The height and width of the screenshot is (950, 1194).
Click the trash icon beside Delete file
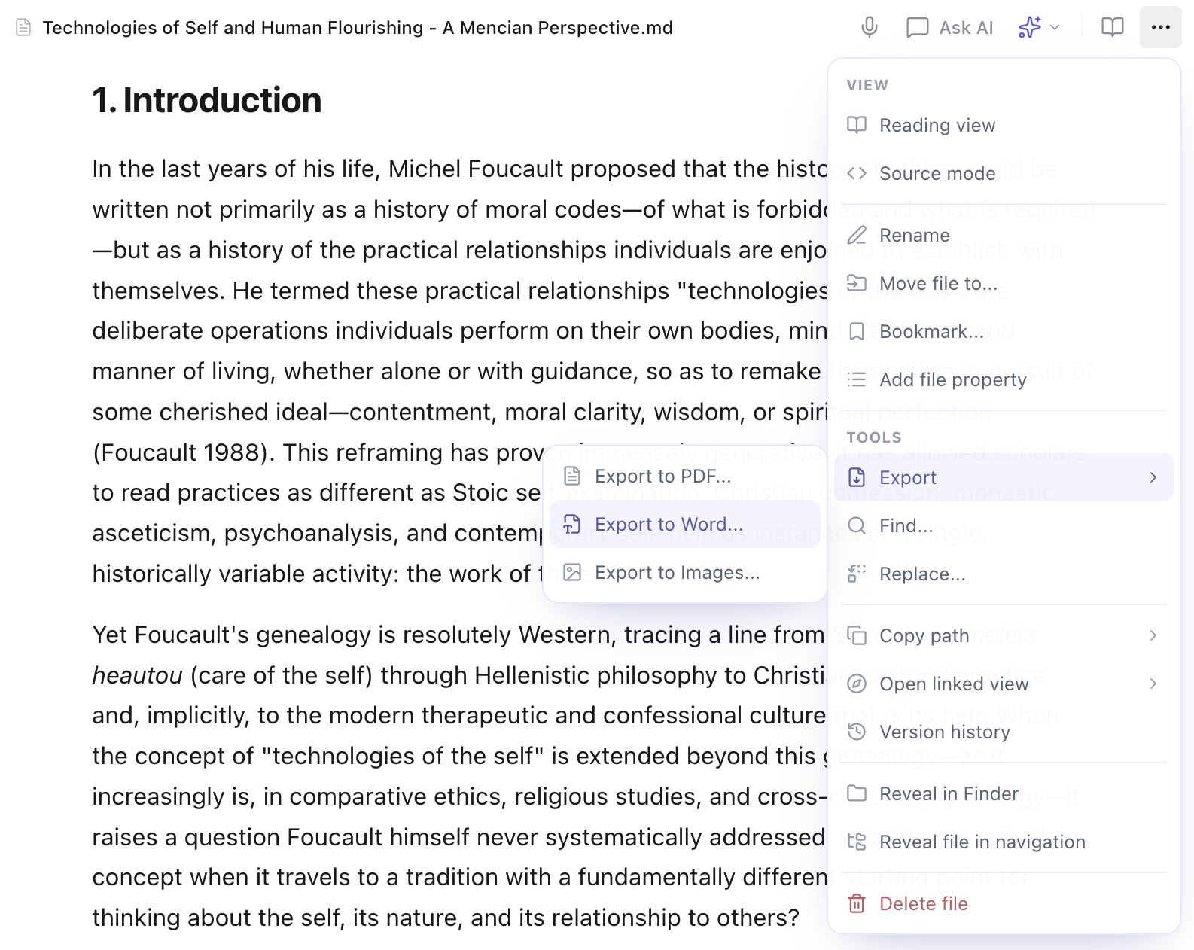(x=857, y=904)
